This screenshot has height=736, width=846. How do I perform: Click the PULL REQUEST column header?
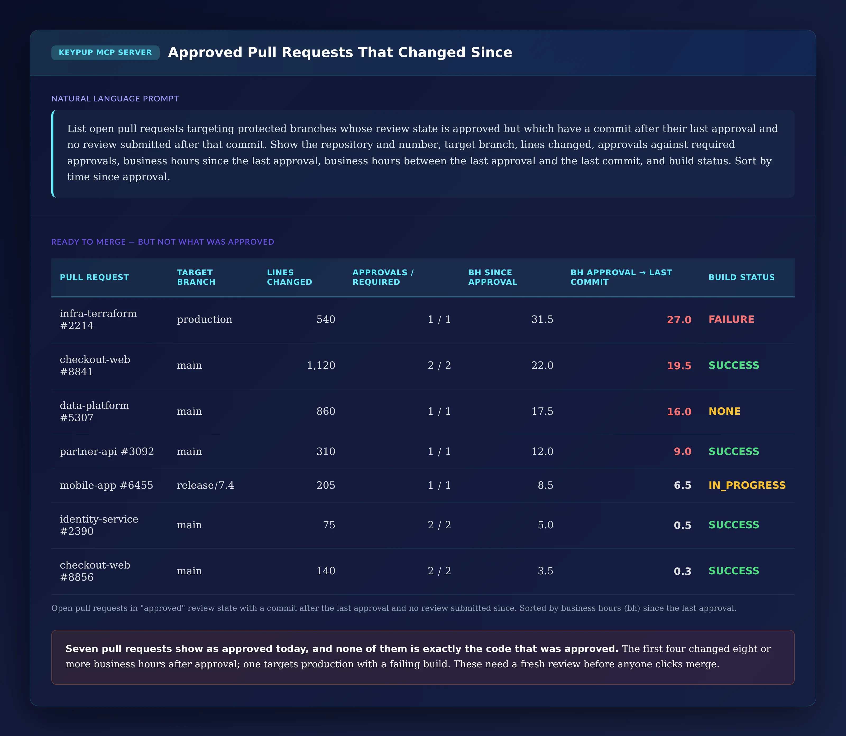(x=95, y=277)
